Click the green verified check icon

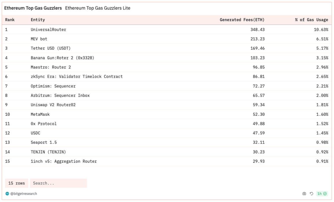325,194
